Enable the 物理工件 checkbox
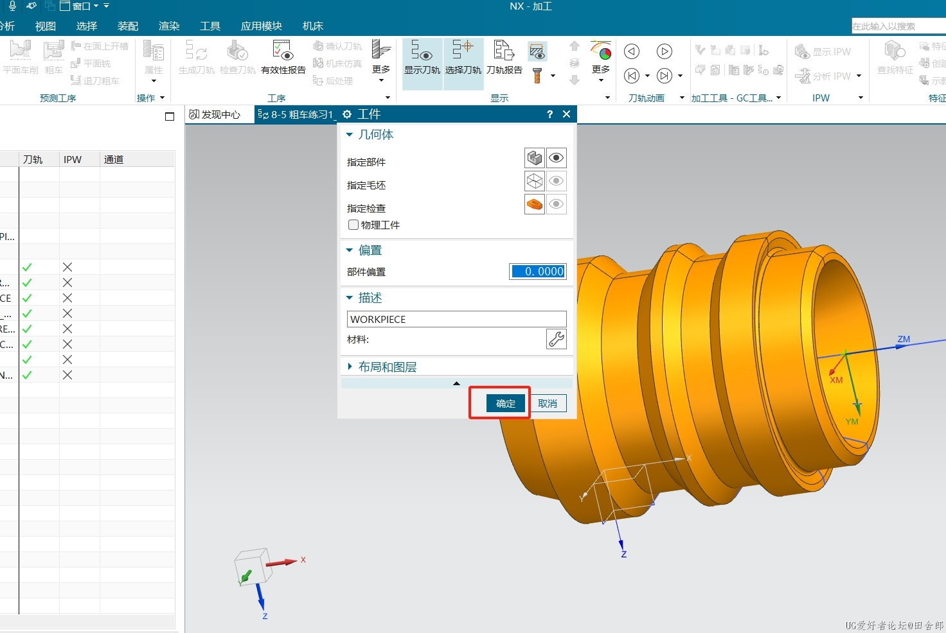The width and height of the screenshot is (946, 633). (x=353, y=225)
